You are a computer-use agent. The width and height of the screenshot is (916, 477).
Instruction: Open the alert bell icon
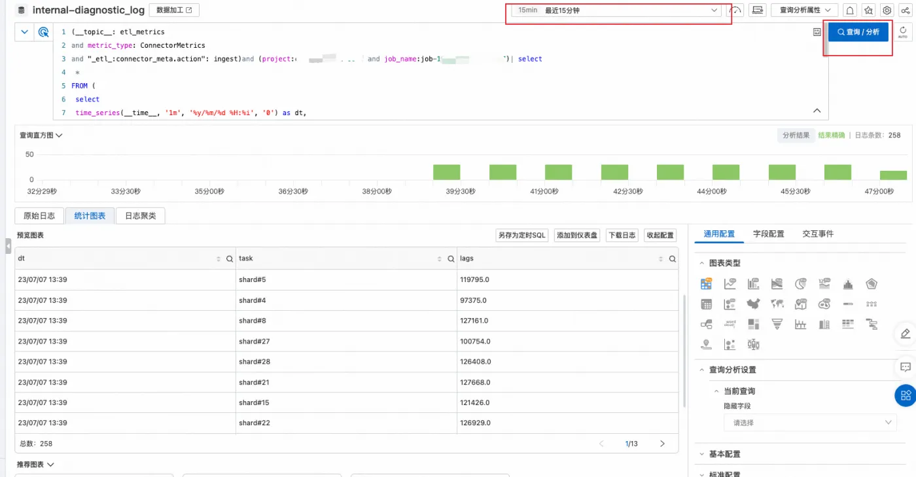[850, 10]
